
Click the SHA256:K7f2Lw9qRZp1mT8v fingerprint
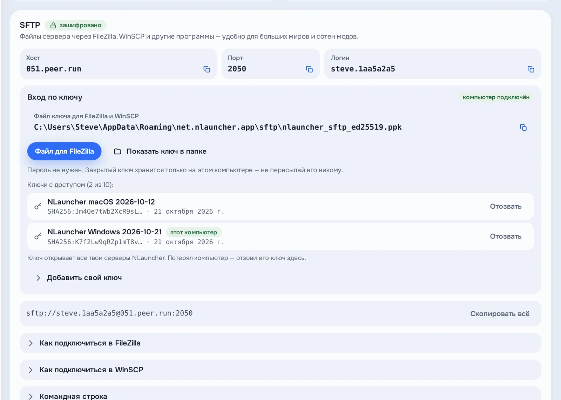[x=95, y=242]
